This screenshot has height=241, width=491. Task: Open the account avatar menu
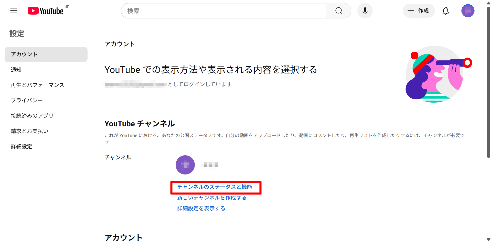(468, 11)
